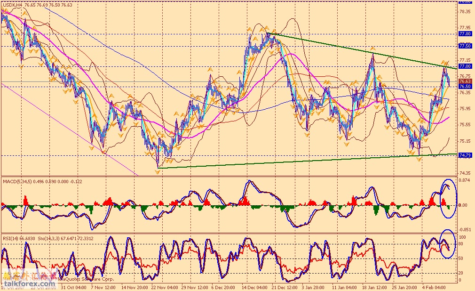Click the 3 Jan 20:00 date label
This screenshot has width=475, height=291.
(x=313, y=287)
